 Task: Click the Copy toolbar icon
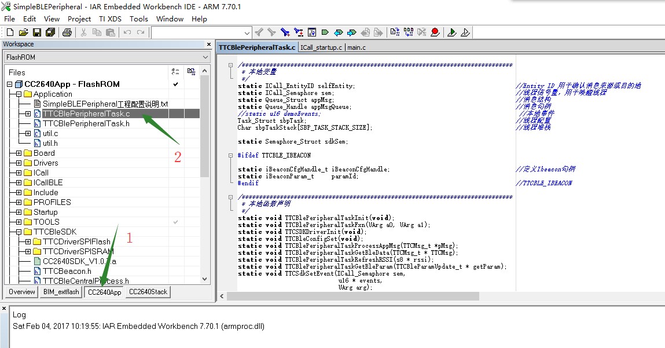tap(97, 32)
